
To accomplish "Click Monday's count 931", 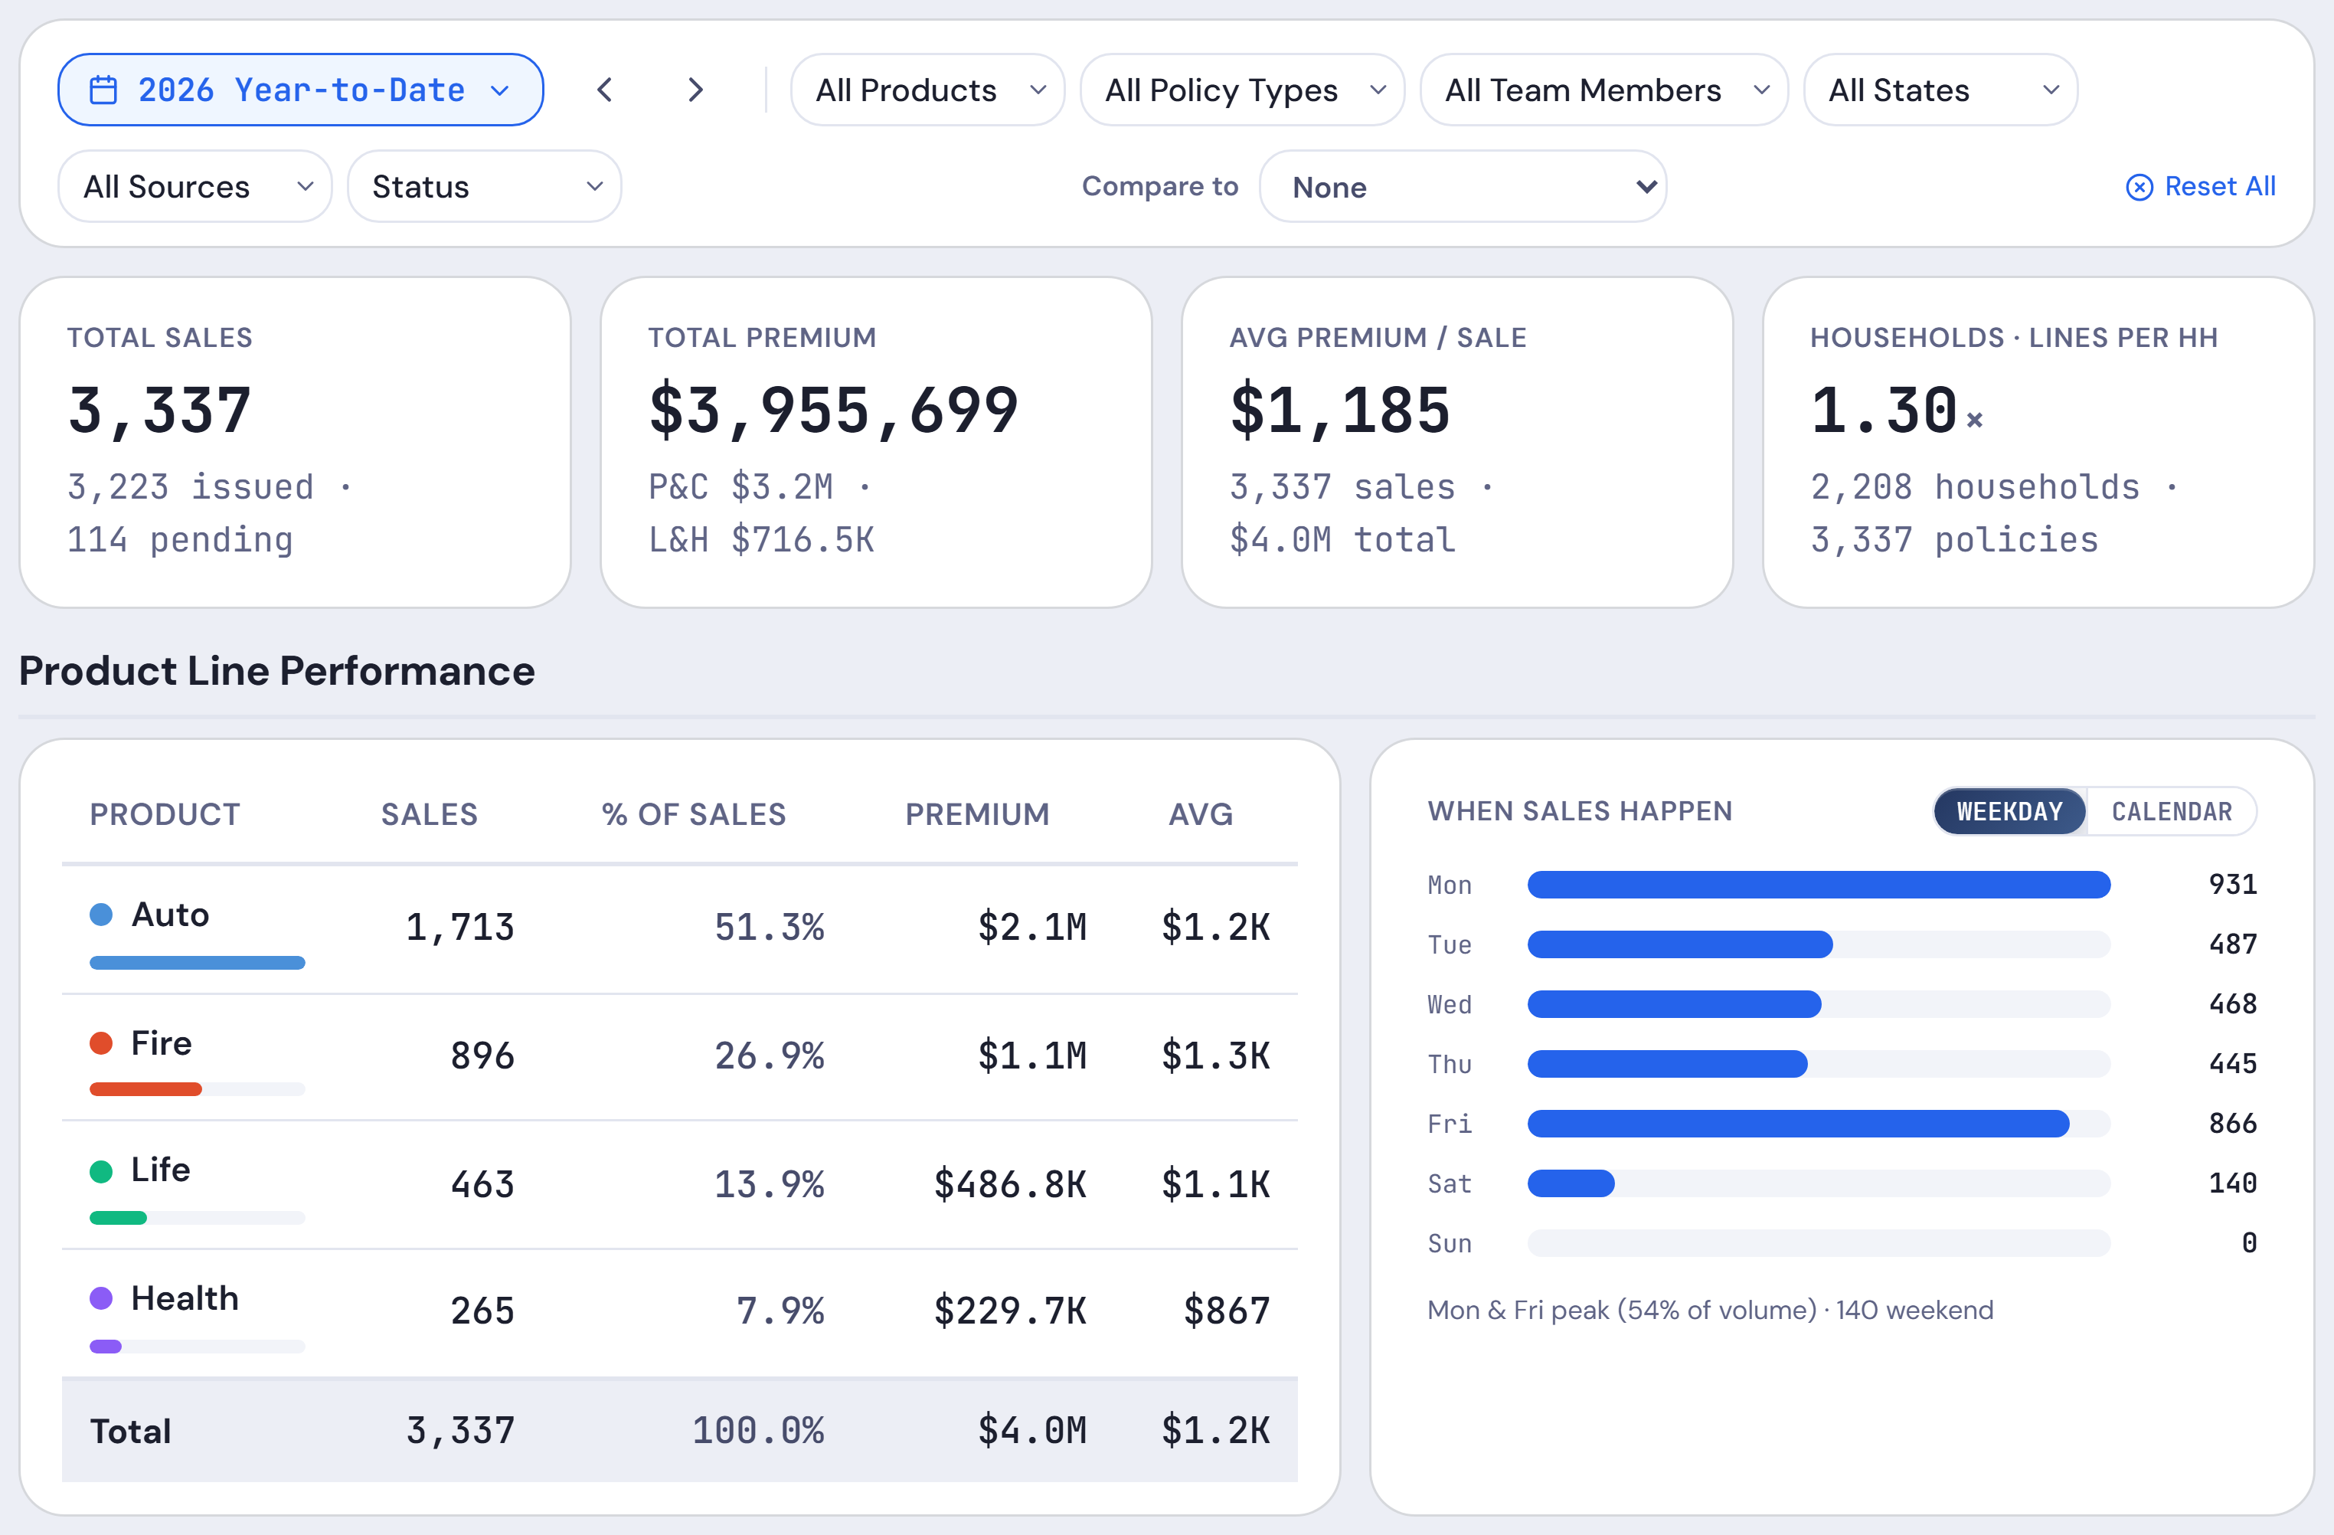I will pyautogui.click(x=2233, y=885).
